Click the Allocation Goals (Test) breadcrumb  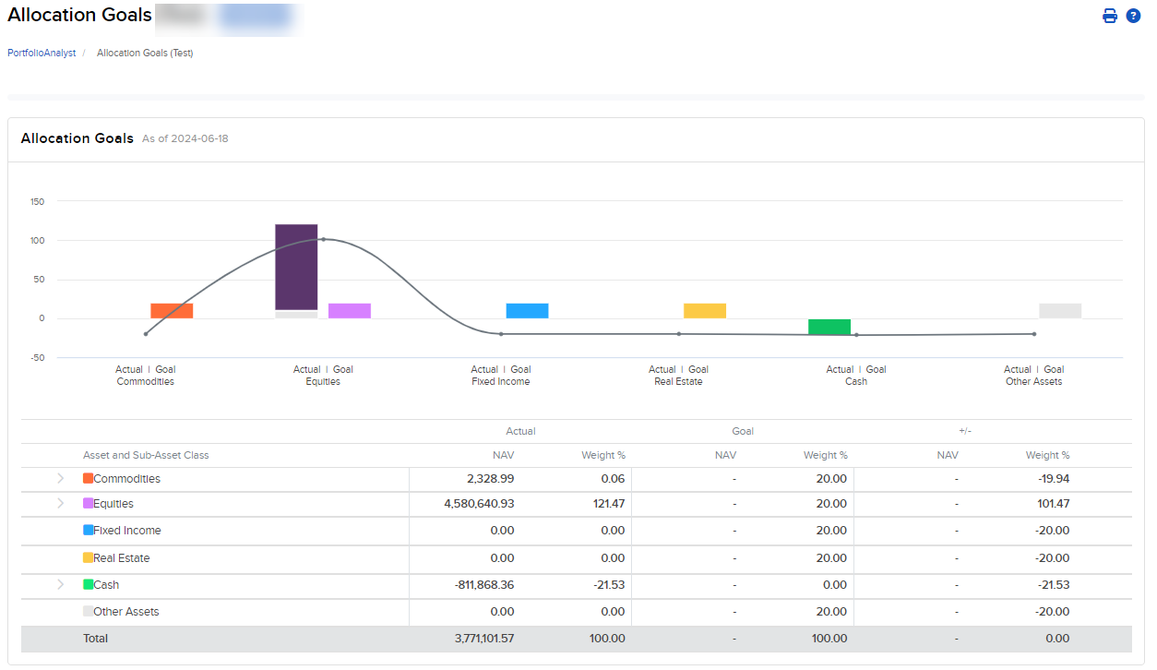tap(145, 53)
